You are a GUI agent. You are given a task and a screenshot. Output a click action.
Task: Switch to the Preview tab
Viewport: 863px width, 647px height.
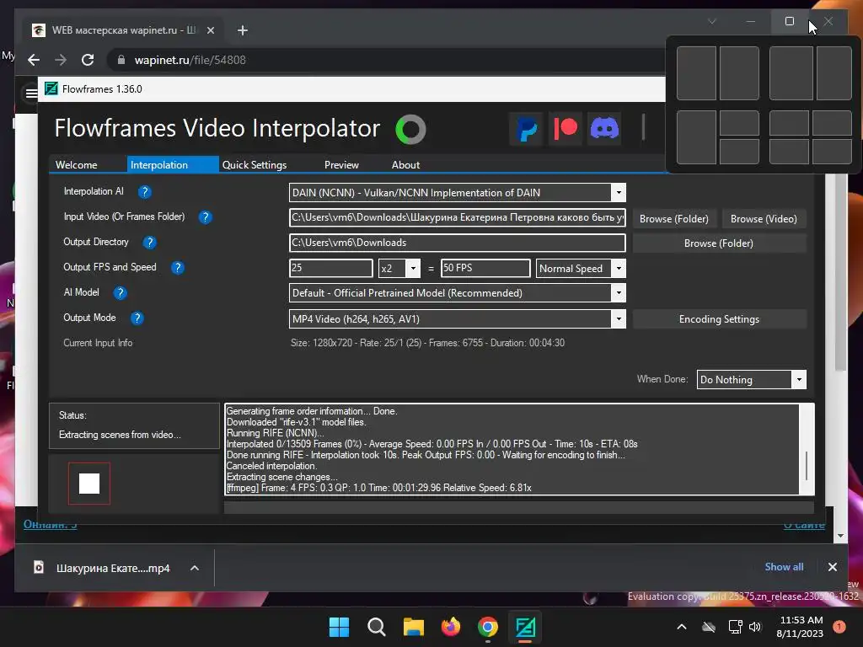tap(341, 165)
